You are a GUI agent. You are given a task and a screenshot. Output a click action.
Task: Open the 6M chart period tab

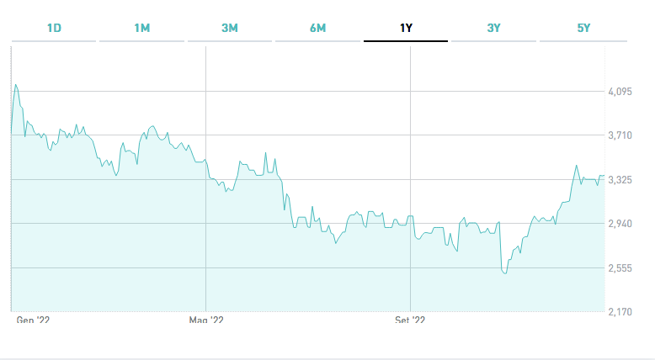click(317, 28)
